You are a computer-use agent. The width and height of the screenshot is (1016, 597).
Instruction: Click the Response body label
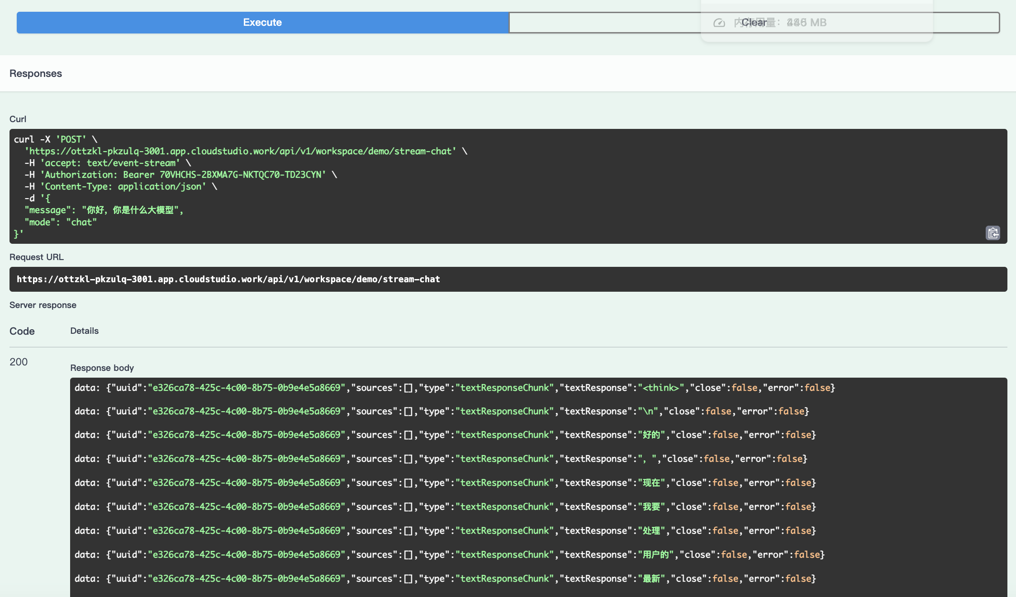coord(102,368)
